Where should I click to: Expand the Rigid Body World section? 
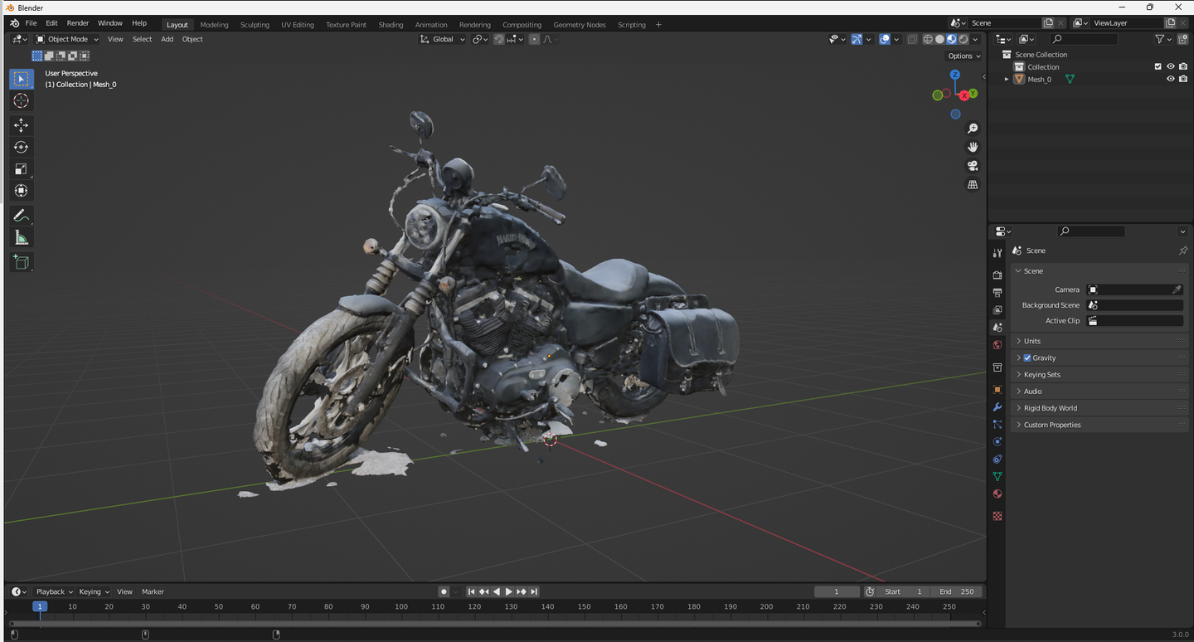pos(1050,408)
